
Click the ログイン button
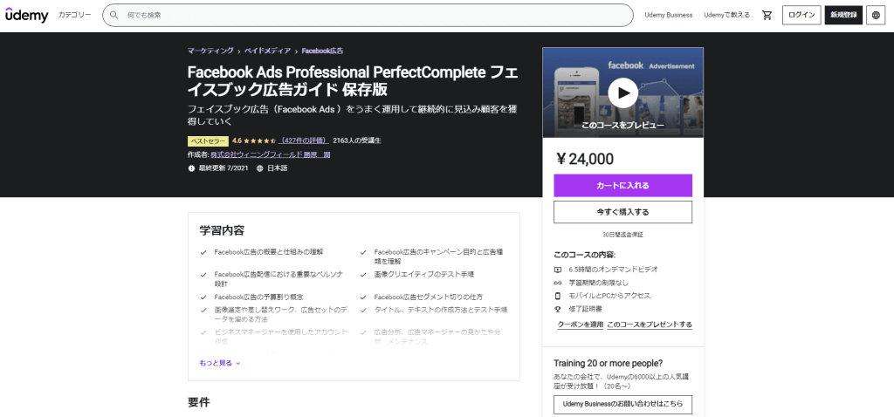pyautogui.click(x=801, y=16)
